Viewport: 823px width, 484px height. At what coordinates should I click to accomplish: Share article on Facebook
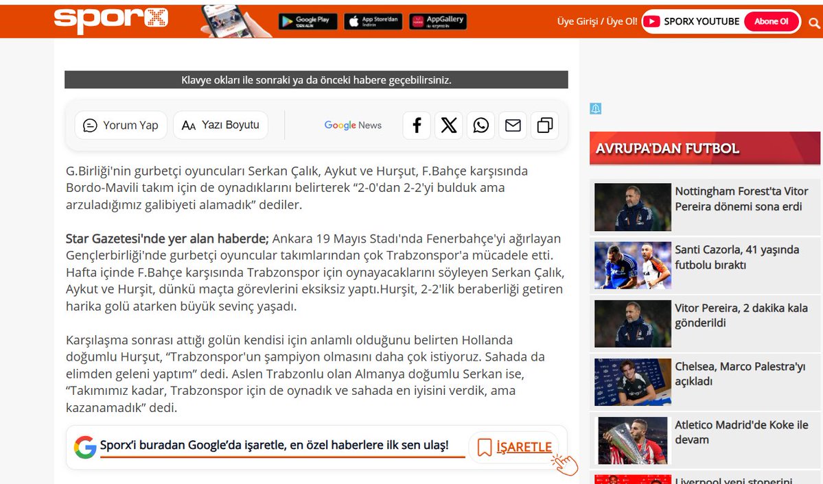417,125
